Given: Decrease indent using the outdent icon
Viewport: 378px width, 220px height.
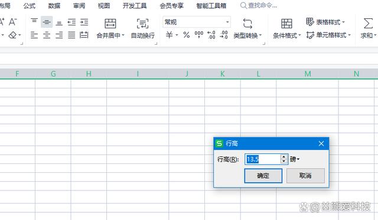Looking at the screenshot, I should coord(71,22).
